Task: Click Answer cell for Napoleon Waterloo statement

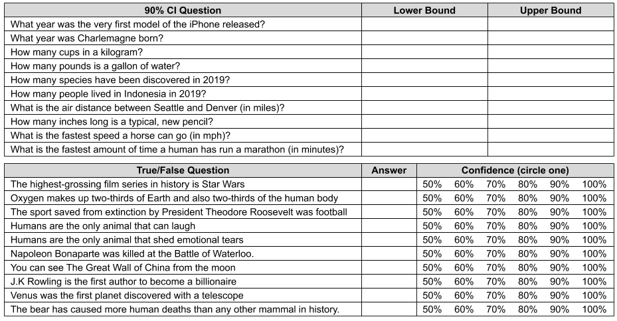Action: [x=389, y=254]
